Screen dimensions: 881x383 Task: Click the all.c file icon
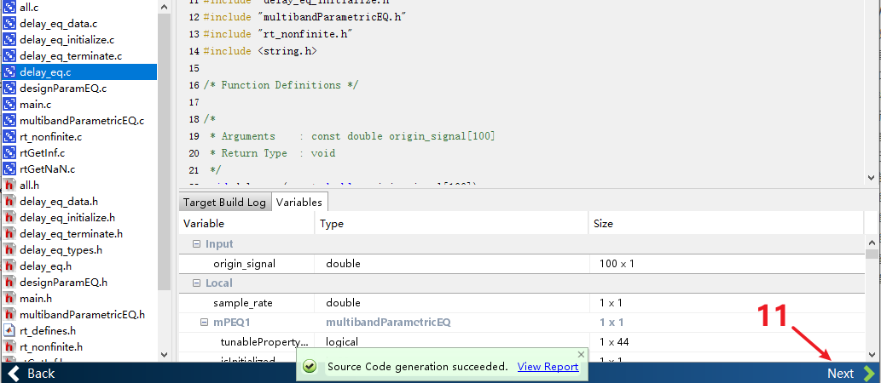click(9, 8)
